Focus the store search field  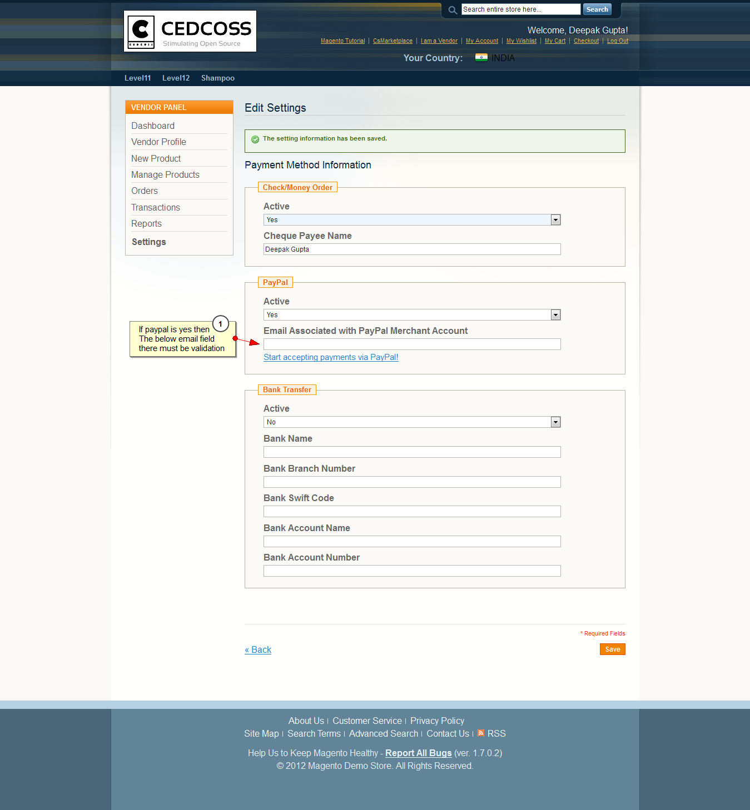tap(521, 9)
